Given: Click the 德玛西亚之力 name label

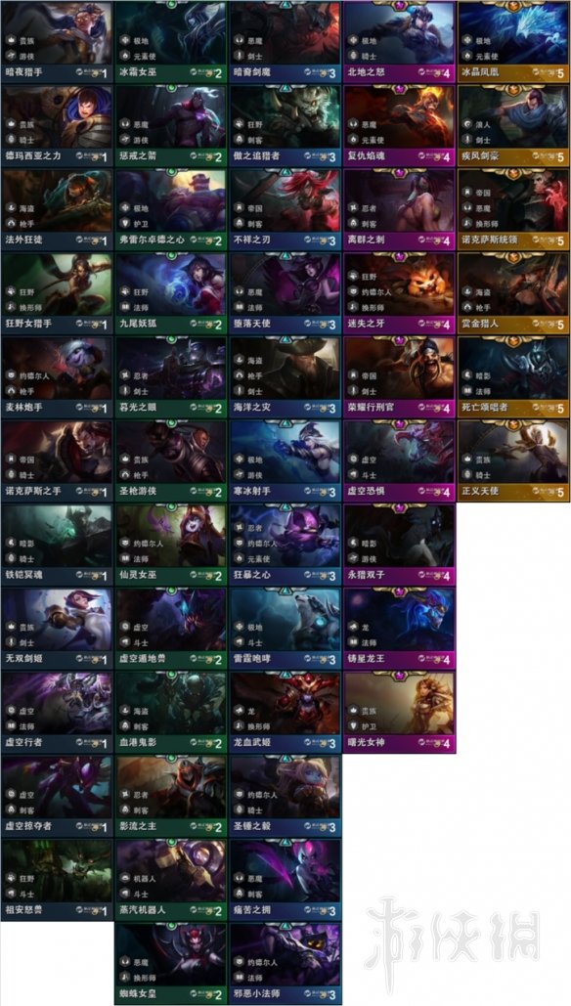Looking at the screenshot, I should pos(30,155).
